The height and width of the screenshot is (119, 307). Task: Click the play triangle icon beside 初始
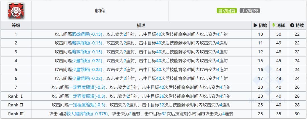click(255, 26)
